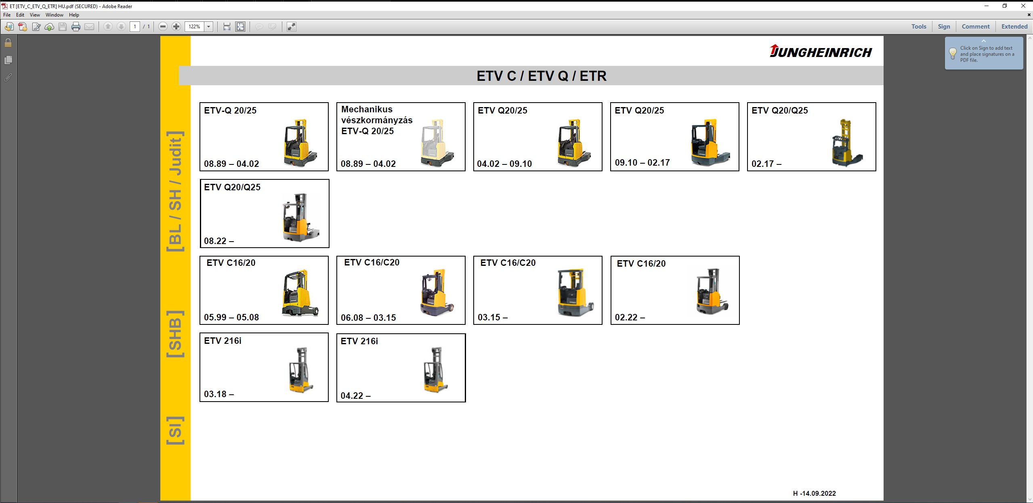The width and height of the screenshot is (1033, 503).
Task: Open ETV 216i 03.18 – card
Action: coord(264,367)
